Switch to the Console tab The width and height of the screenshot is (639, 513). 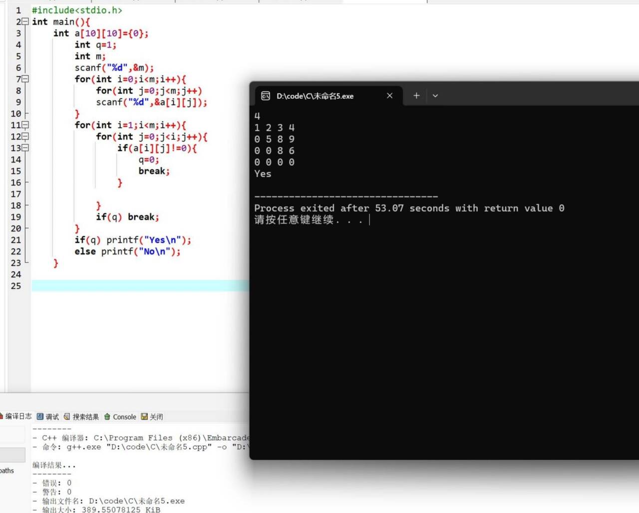124,416
